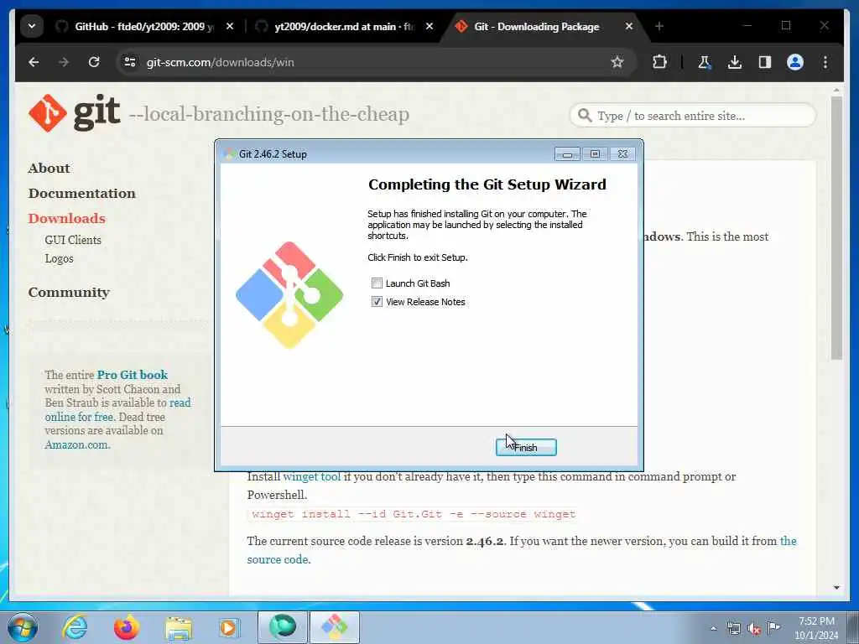Open the muted volume tray icon

point(754,629)
